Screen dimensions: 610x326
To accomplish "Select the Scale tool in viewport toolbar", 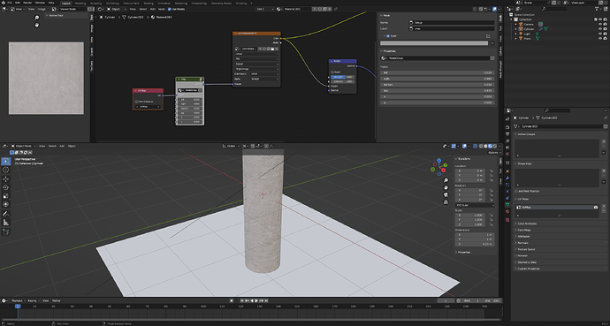I will click(6, 196).
